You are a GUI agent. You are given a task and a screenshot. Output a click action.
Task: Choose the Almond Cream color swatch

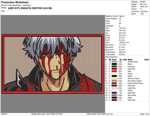(114, 78)
